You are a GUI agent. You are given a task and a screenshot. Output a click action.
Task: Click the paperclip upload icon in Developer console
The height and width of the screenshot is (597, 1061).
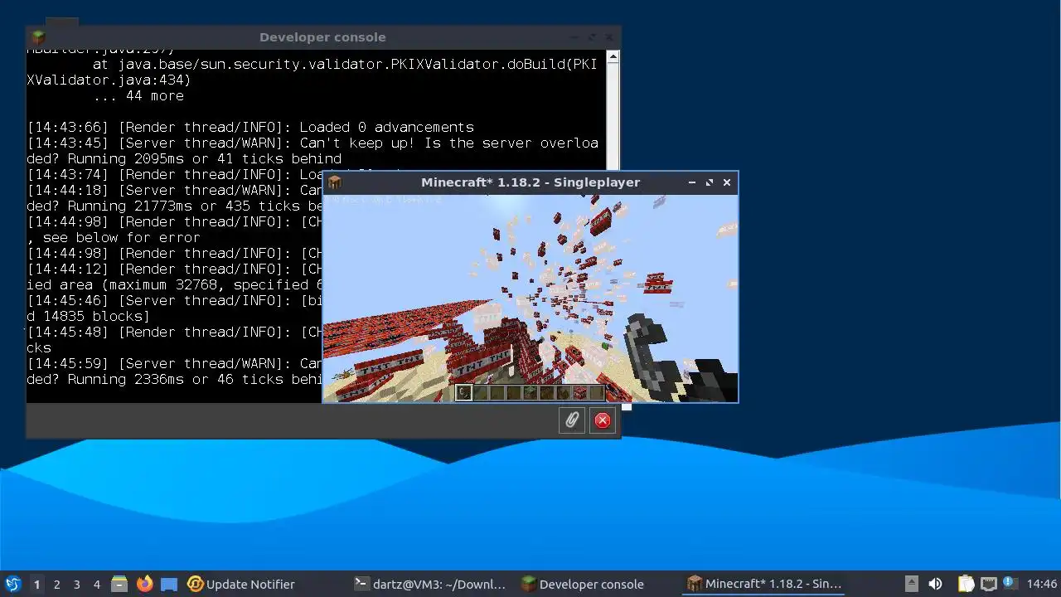pos(572,420)
